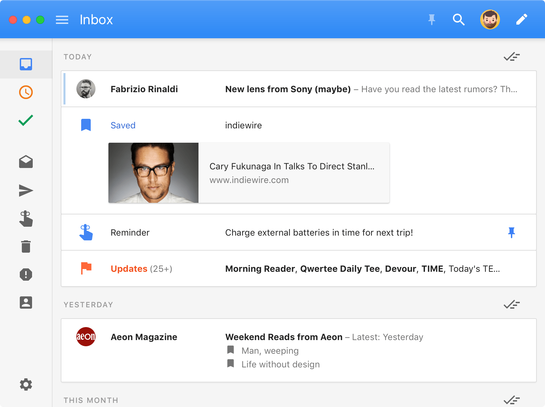The width and height of the screenshot is (545, 407).
Task: Open Cary Fukunaga article thumbnail
Action: (x=153, y=173)
